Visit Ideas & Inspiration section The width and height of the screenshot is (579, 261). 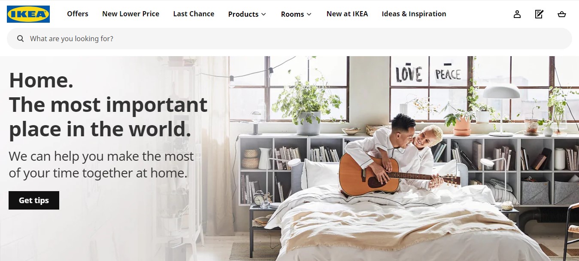pyautogui.click(x=414, y=14)
